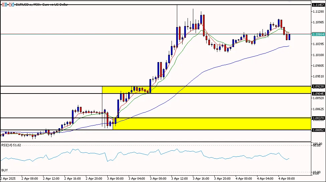This screenshot has height=182, width=326.
Task: Click the 3 Apr 08:00 time label
Action: click(158, 178)
